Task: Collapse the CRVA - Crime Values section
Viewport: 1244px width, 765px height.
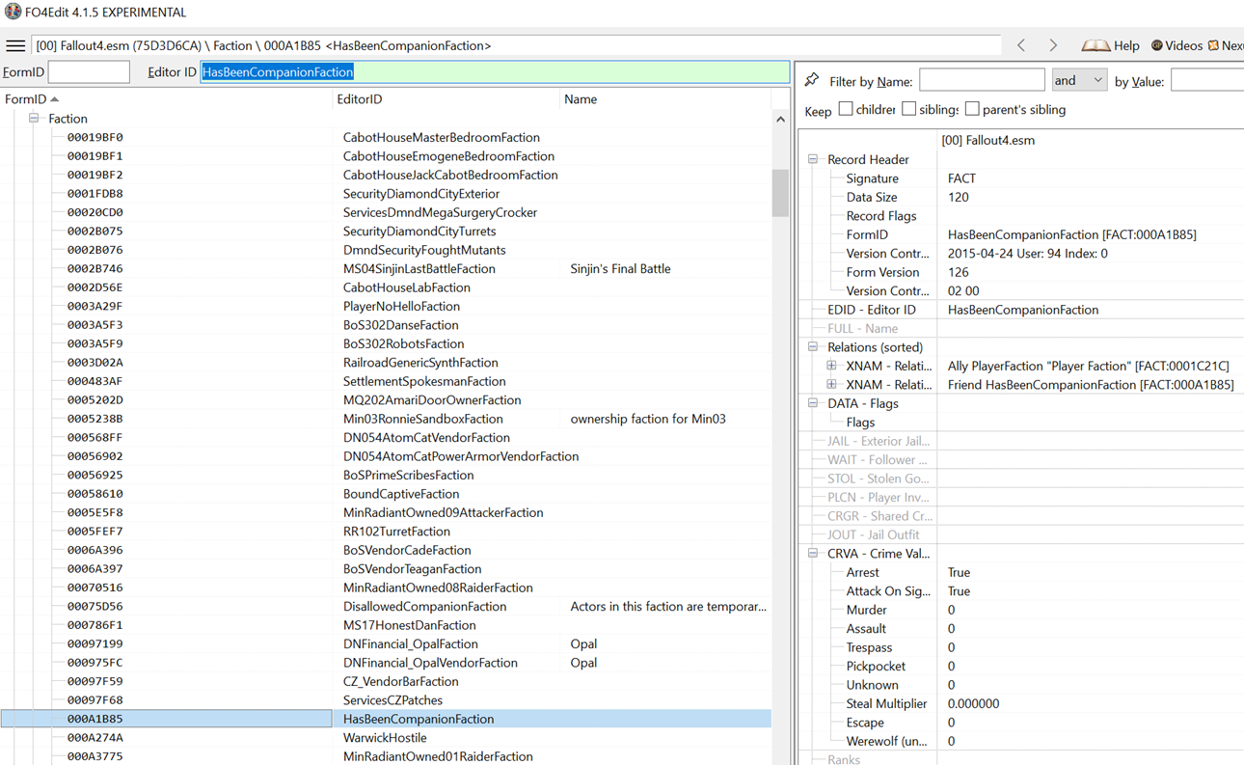Action: pos(813,553)
